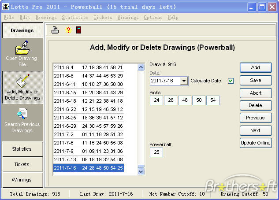This screenshot has height=200, width=279.
Task: Switch to Tickets sidebar section
Action: click(x=22, y=164)
